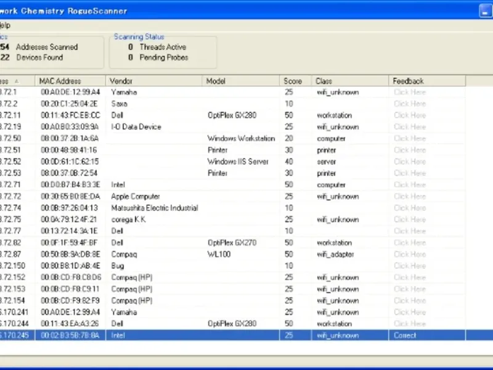Click the Class column header
493x370 pixels.
pos(350,81)
